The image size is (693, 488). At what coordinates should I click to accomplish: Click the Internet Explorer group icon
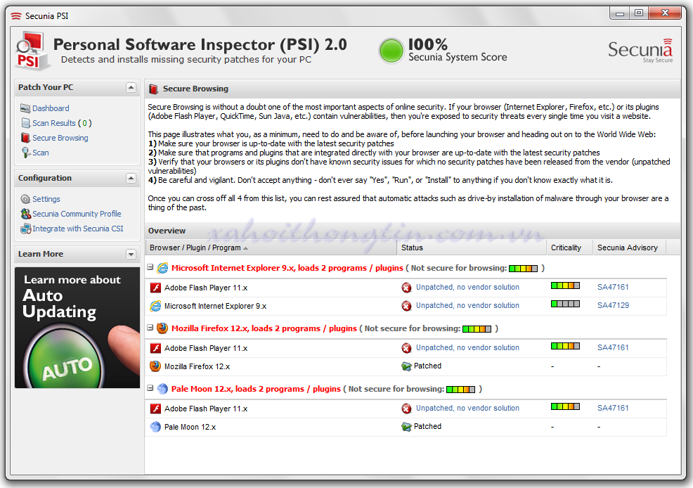[162, 268]
